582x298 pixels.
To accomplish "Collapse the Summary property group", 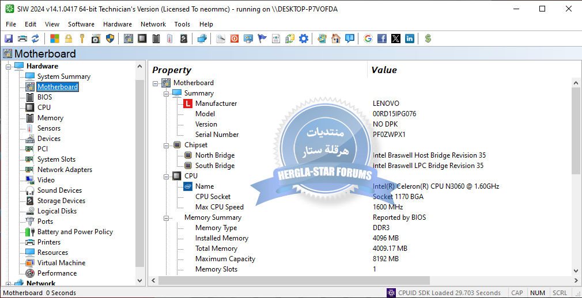I will point(166,93).
